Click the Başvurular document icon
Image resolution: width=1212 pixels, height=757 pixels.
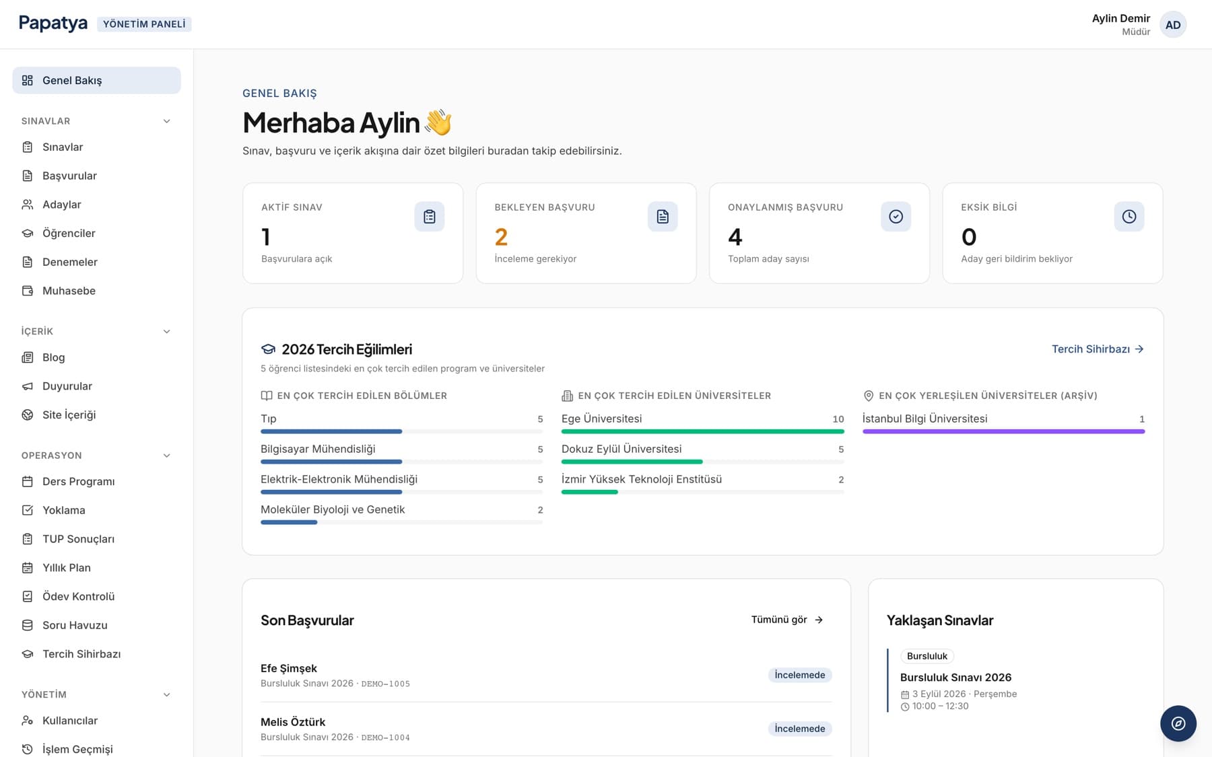(x=28, y=176)
